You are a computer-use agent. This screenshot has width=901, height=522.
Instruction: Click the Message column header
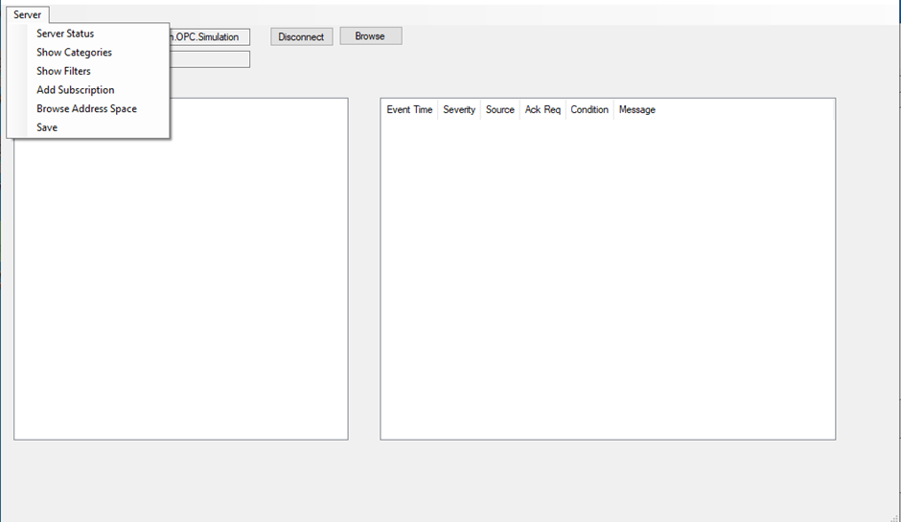click(x=636, y=110)
